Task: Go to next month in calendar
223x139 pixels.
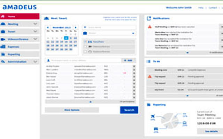Action: [76, 27]
